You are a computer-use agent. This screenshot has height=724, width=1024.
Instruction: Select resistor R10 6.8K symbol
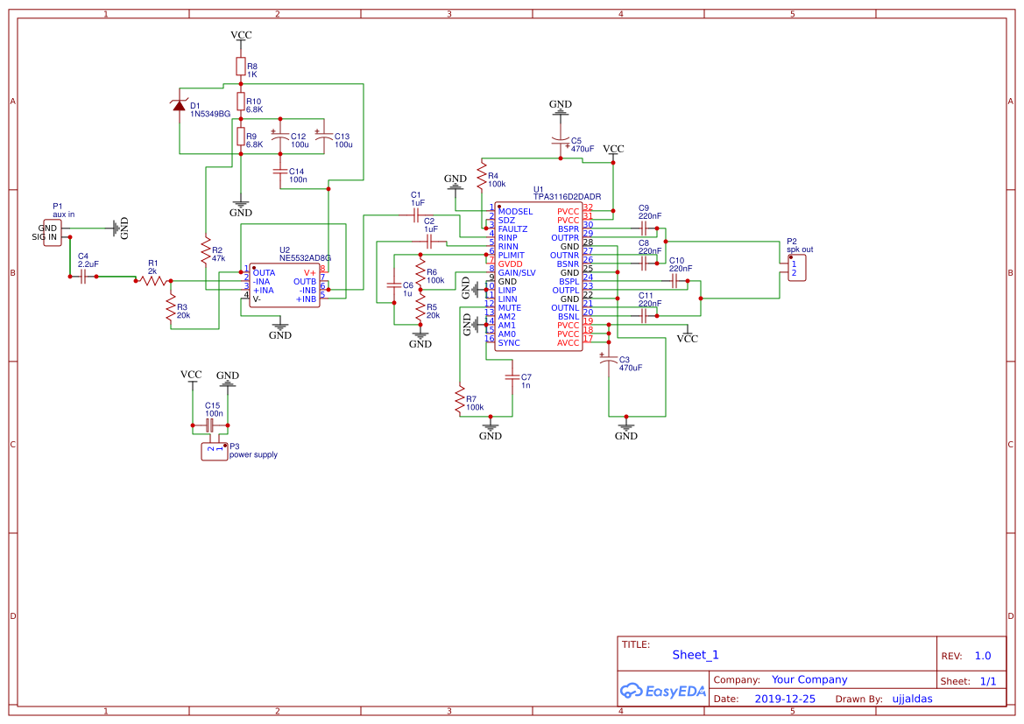coord(241,102)
